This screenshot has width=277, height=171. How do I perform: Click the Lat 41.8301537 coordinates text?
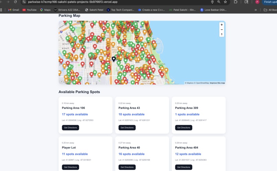[191, 160]
